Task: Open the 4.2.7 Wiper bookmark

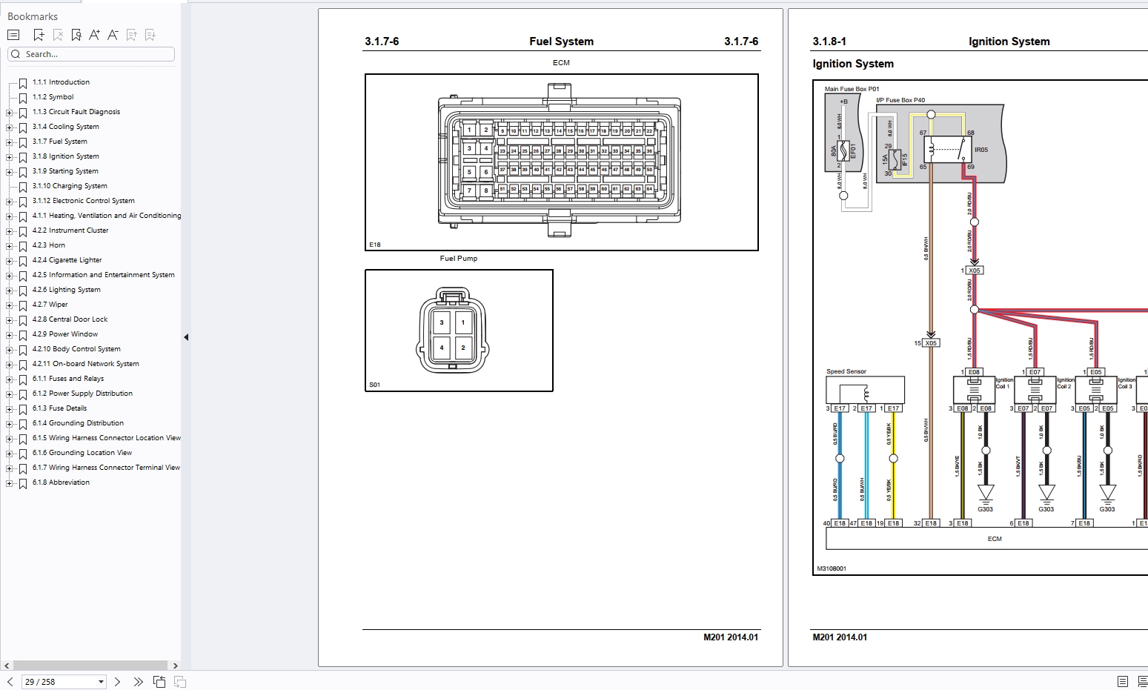Action: point(50,305)
